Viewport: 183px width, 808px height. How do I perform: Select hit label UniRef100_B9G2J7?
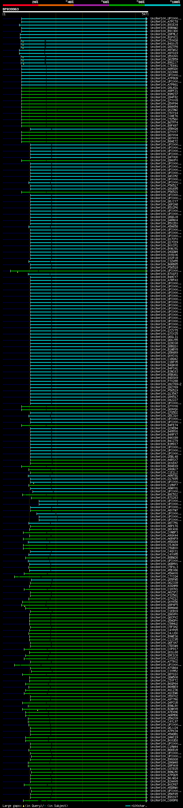pyautogui.click(x=164, y=63)
